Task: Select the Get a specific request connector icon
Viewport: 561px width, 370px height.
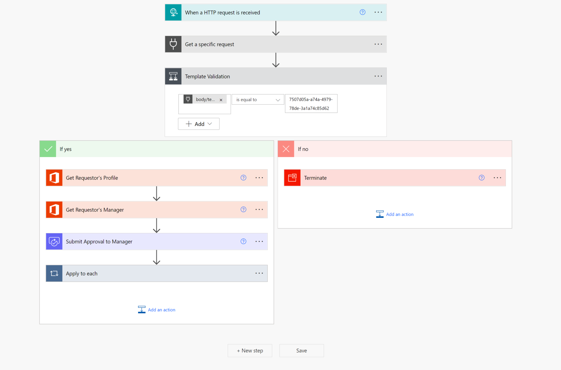Action: point(173,44)
